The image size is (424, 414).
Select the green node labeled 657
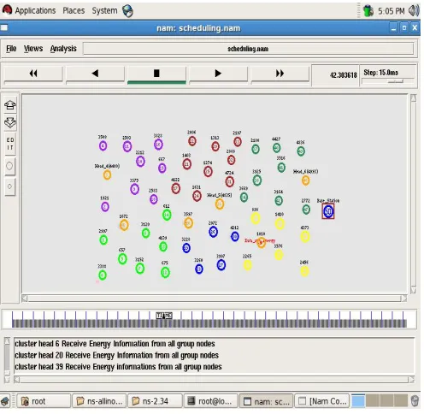click(x=122, y=259)
